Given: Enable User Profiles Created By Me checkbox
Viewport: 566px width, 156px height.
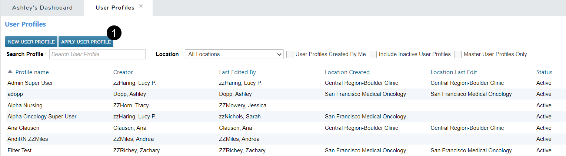Looking at the screenshot, I should pos(290,55).
